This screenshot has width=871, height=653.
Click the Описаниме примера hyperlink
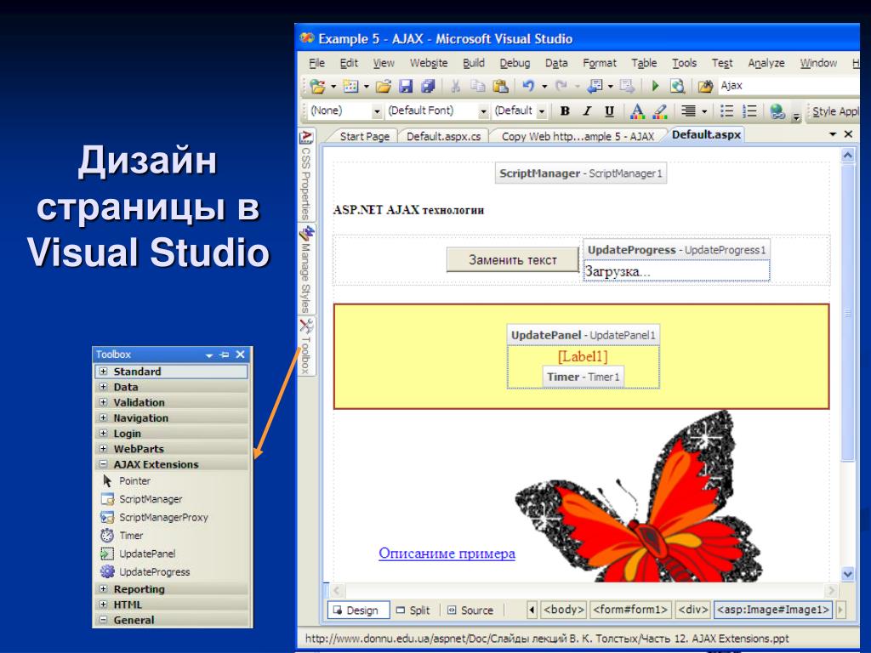click(x=447, y=553)
